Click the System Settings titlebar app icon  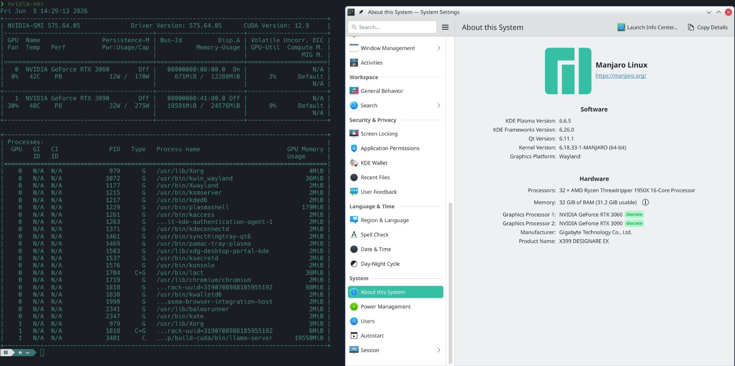[351, 12]
